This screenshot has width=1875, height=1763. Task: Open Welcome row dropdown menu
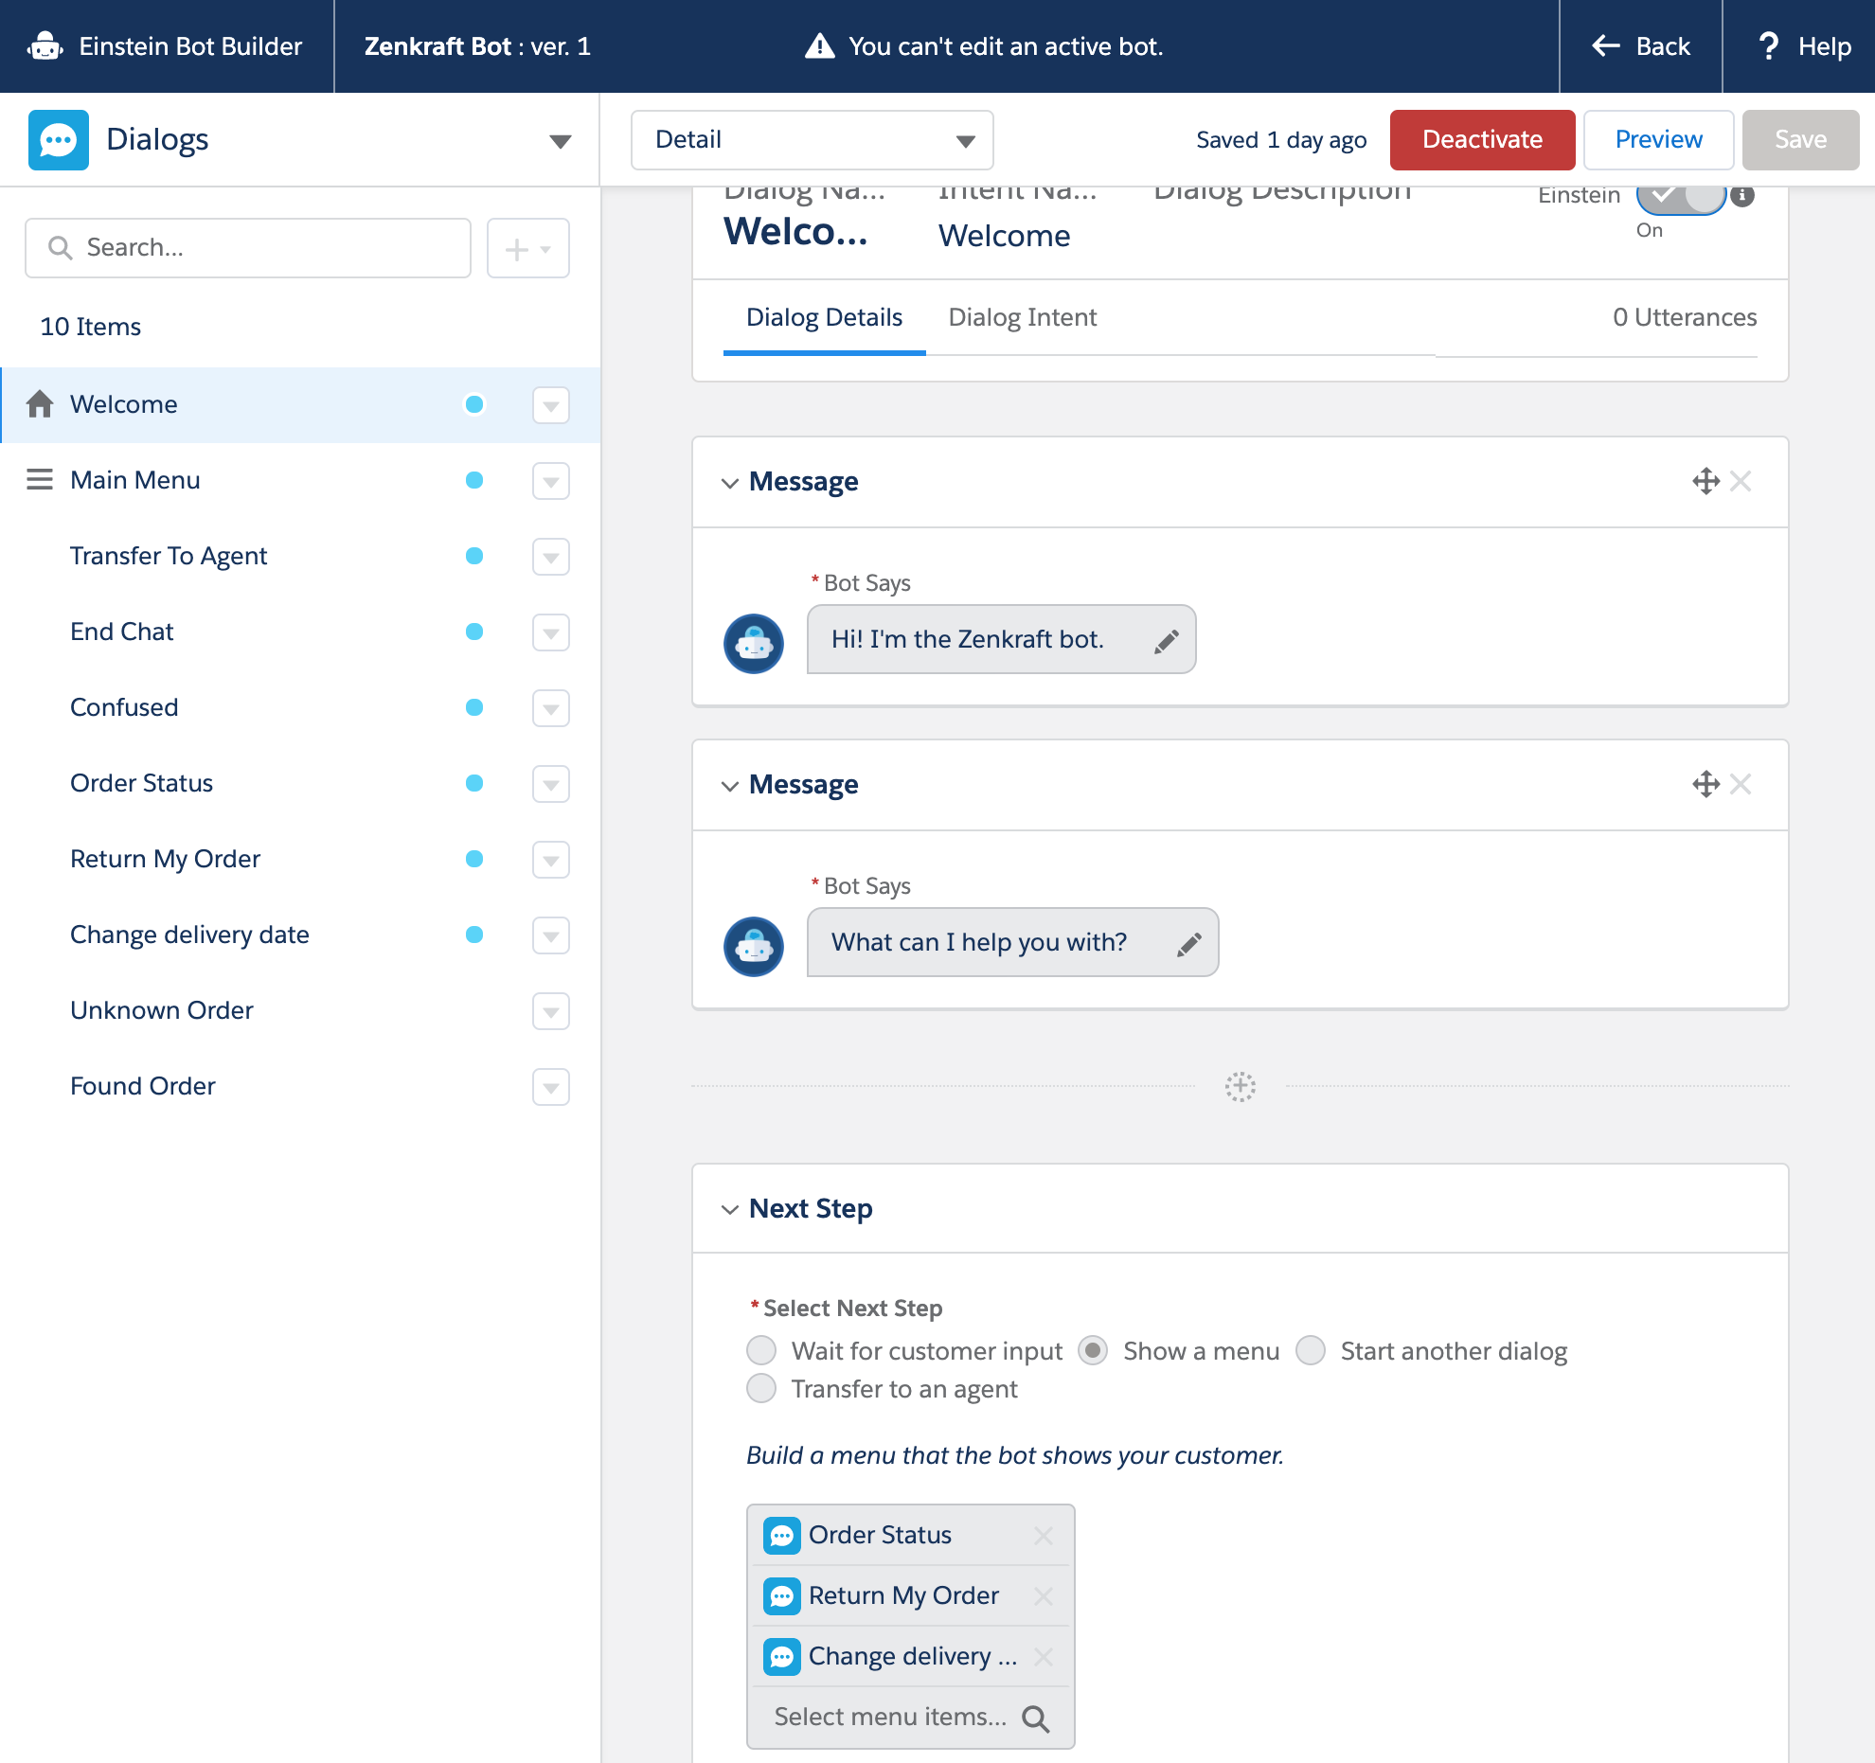tap(550, 405)
